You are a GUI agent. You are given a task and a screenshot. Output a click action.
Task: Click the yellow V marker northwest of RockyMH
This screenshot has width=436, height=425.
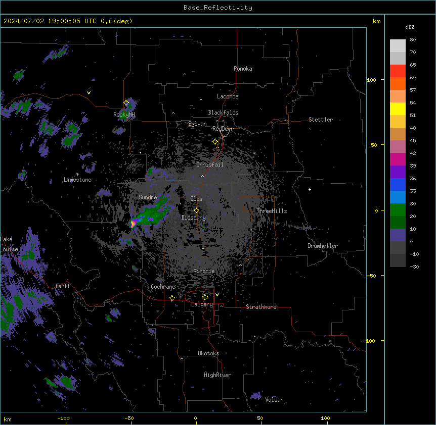89,93
